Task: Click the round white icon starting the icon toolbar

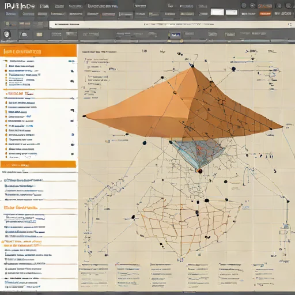Action: 7,35
